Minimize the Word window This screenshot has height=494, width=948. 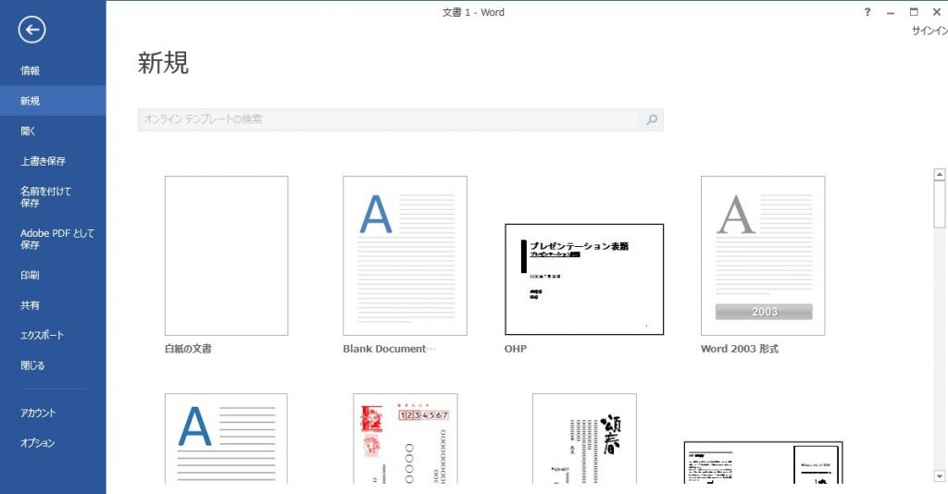pos(891,12)
